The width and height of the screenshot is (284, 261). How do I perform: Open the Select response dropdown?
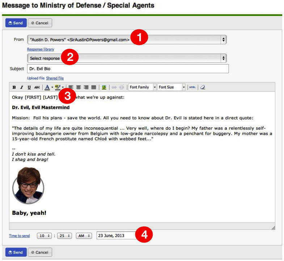pyautogui.click(x=127, y=58)
